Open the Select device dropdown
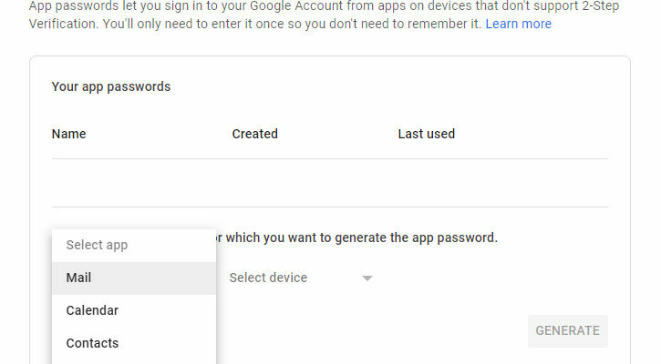661x364 pixels. (x=301, y=278)
